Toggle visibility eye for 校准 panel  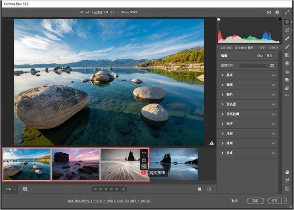click(273, 153)
